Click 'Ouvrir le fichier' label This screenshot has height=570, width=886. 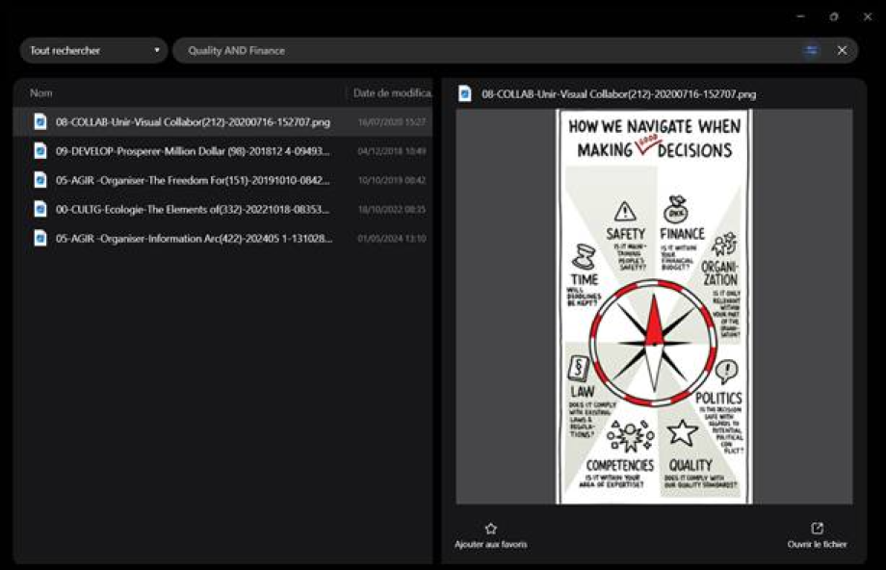[x=817, y=545]
